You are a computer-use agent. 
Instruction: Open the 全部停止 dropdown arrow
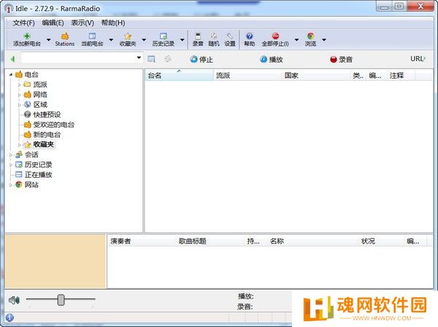pos(296,40)
